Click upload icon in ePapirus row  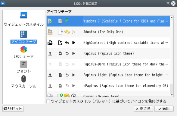point(50,86)
